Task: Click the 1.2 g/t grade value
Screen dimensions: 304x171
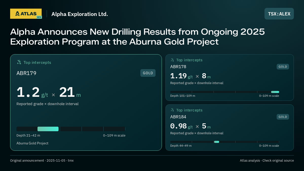Action: [x=32, y=92]
